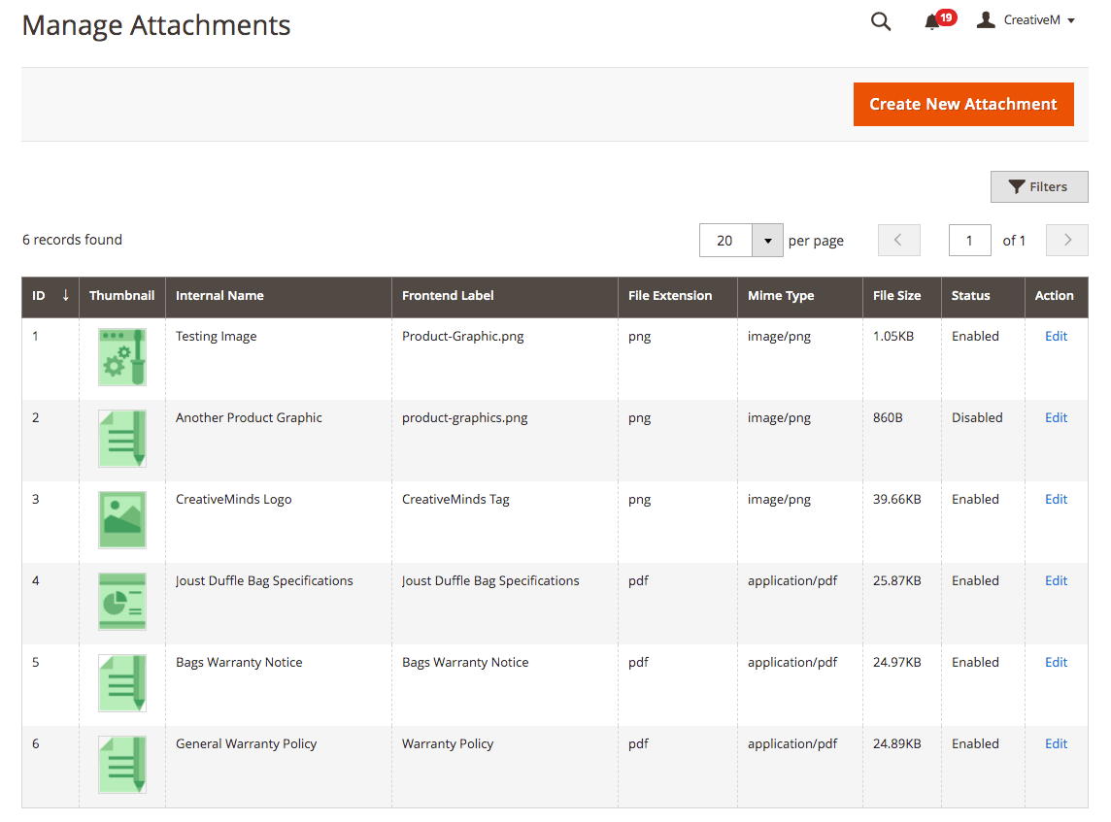The image size is (1111, 822).
Task: Open the Filters panel
Action: pos(1038,187)
